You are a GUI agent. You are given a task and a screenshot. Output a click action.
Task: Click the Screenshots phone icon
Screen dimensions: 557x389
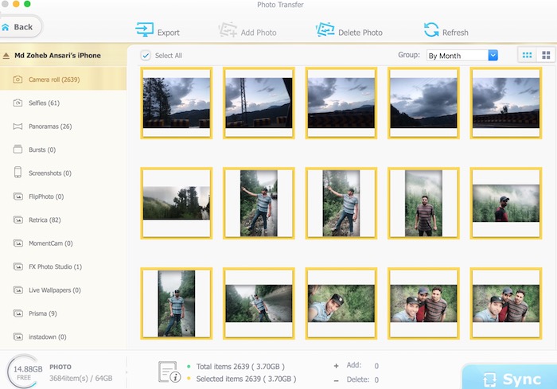coord(18,173)
